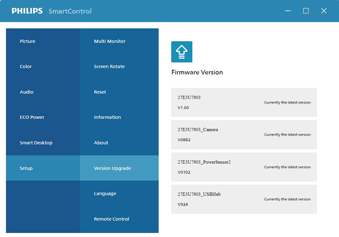Click the 27E3U7903_USBHub firmware row
This screenshot has width=339, height=237.
click(x=244, y=199)
